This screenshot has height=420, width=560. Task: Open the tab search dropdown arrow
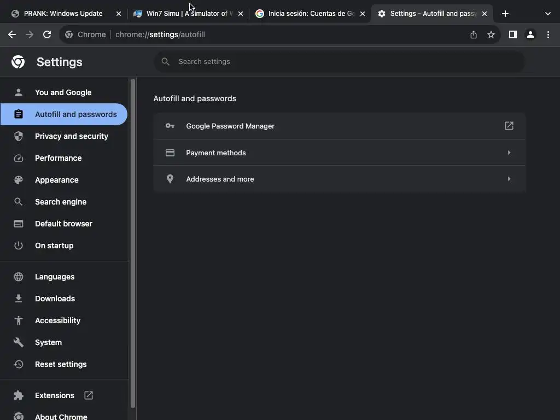[x=548, y=14]
